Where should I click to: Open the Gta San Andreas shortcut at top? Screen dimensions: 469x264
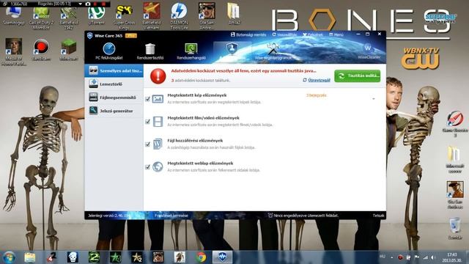pyautogui.click(x=207, y=16)
